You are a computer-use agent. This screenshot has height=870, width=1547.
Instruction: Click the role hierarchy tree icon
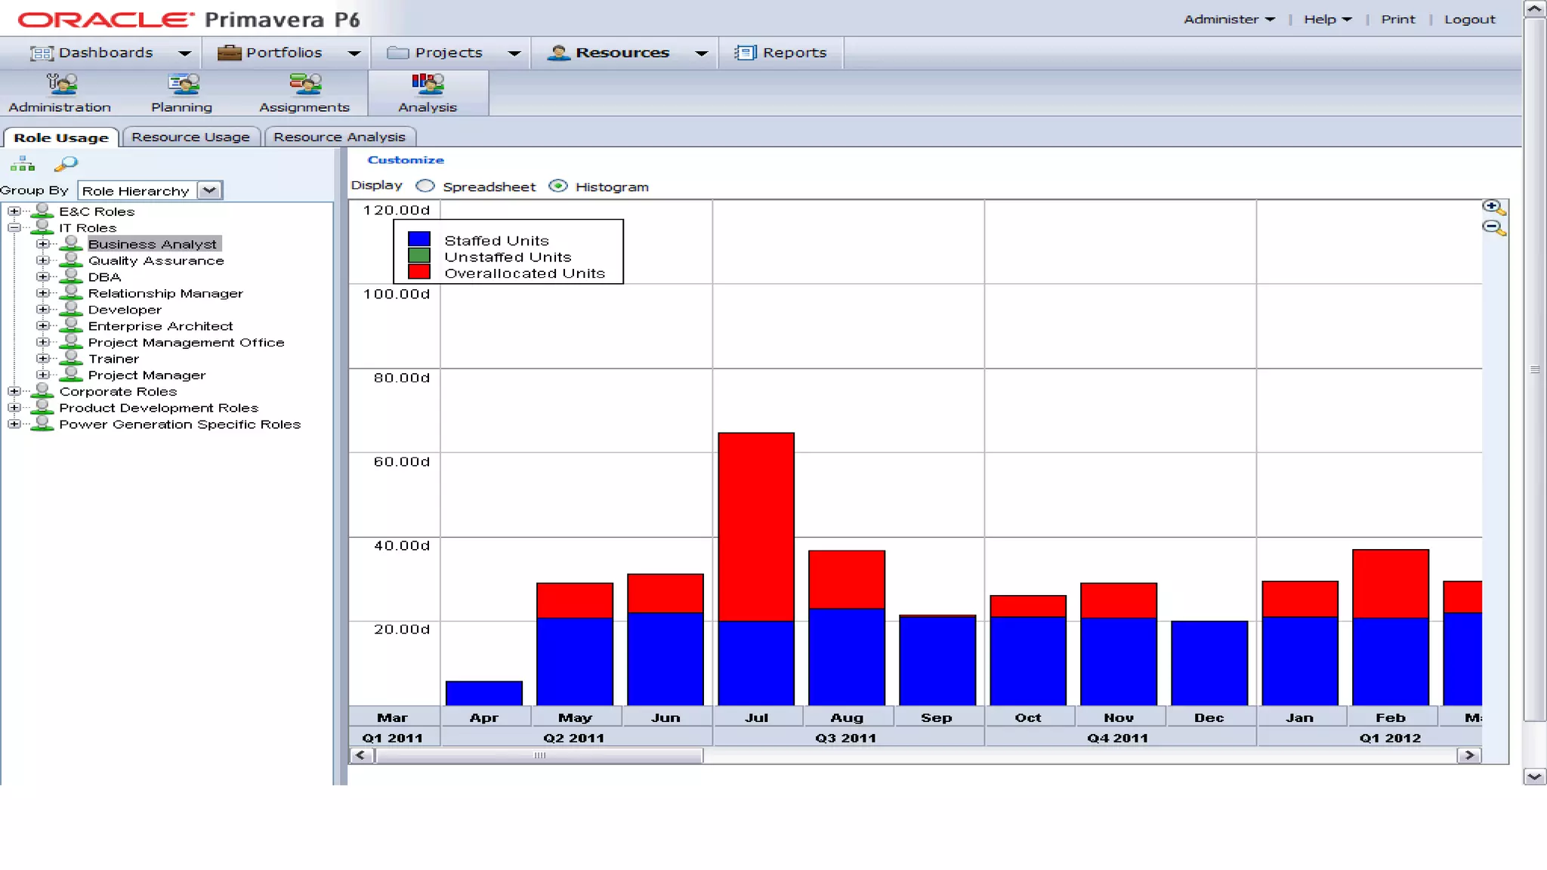point(23,163)
